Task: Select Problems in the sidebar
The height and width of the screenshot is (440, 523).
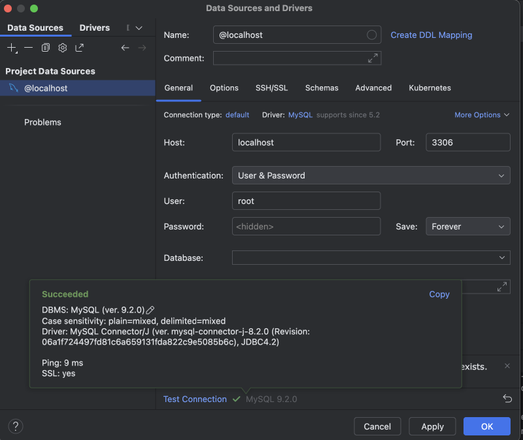Action: 42,122
